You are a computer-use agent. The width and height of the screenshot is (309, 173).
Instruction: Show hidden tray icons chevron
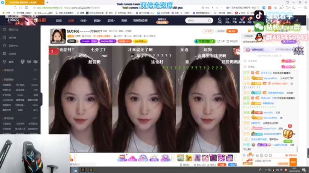pyautogui.click(x=266, y=170)
